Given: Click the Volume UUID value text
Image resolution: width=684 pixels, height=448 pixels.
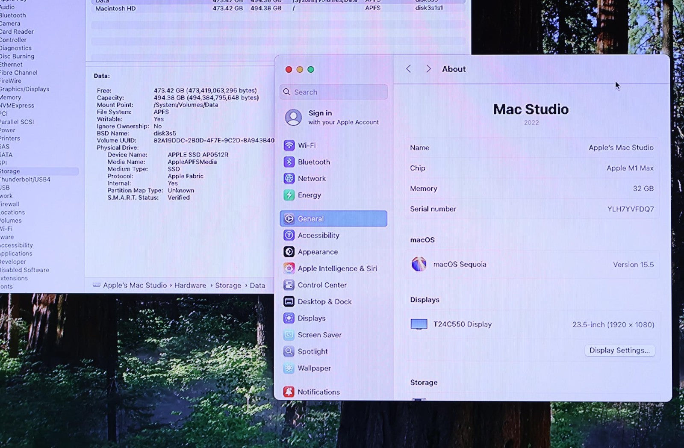Looking at the screenshot, I should [214, 140].
